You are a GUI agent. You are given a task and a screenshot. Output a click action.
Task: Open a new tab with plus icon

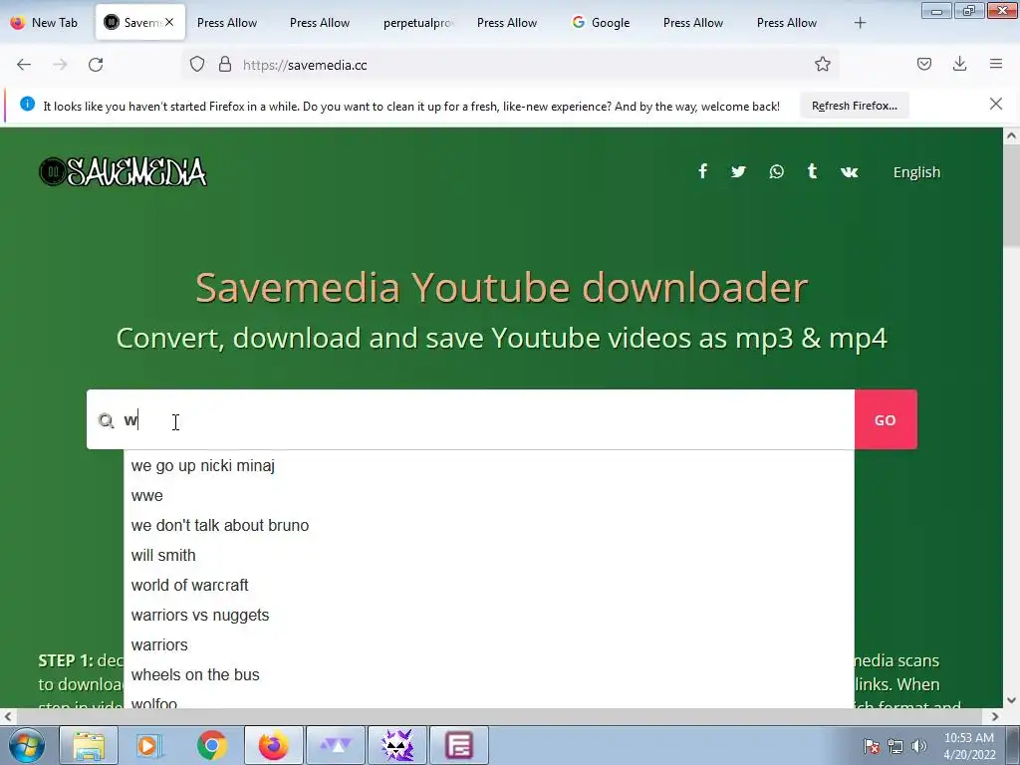860,23
